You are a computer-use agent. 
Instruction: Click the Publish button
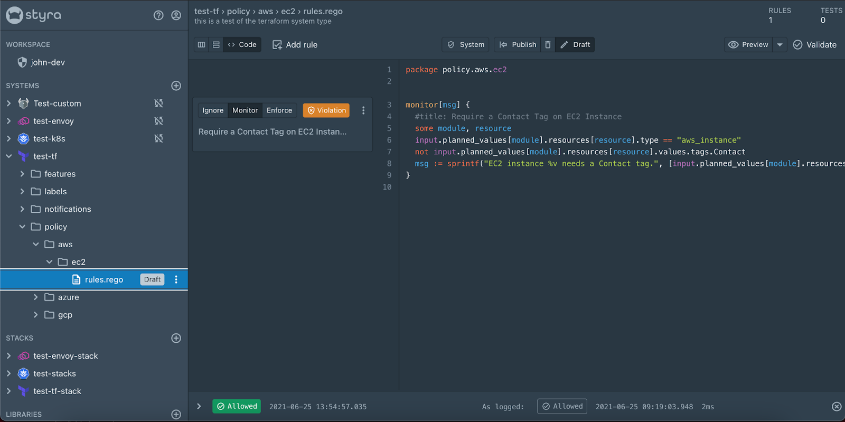click(x=518, y=45)
